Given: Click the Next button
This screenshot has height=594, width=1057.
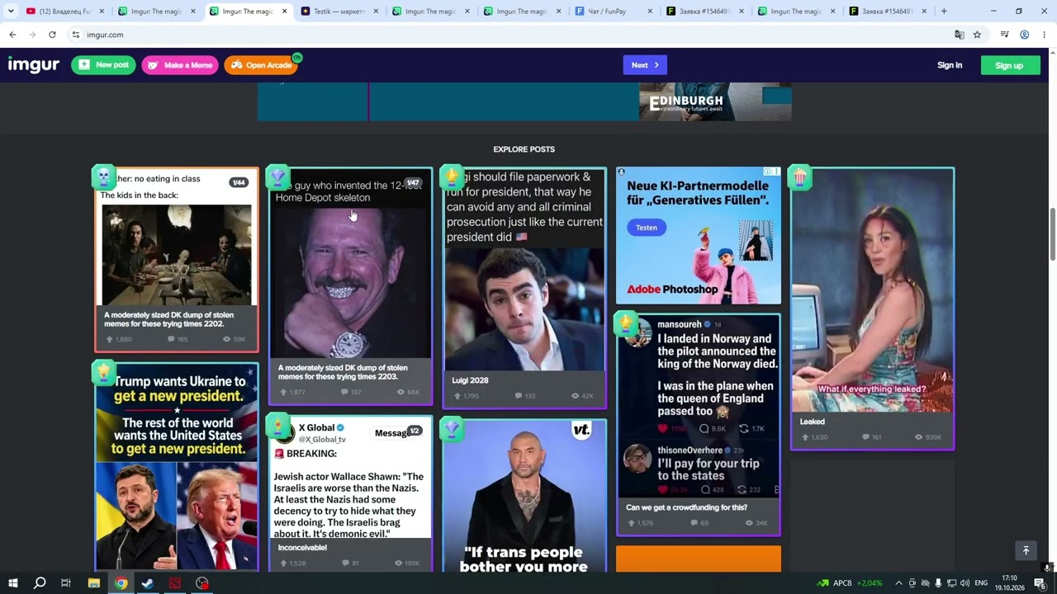Looking at the screenshot, I should [x=645, y=65].
